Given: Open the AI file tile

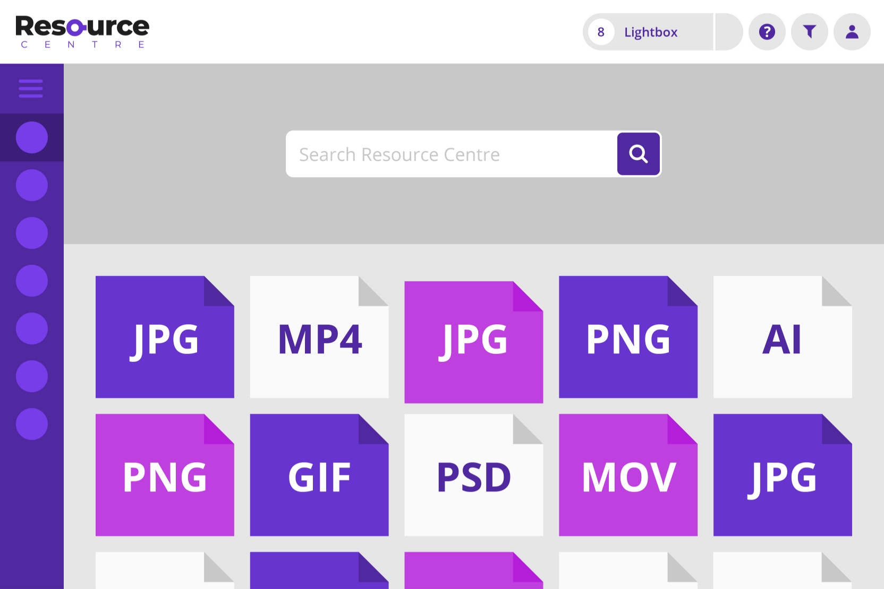Looking at the screenshot, I should coord(783,337).
